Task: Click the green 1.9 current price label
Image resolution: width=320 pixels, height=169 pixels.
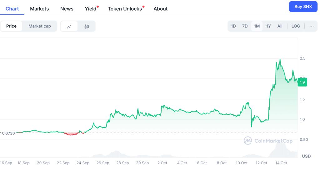Action: [x=302, y=82]
